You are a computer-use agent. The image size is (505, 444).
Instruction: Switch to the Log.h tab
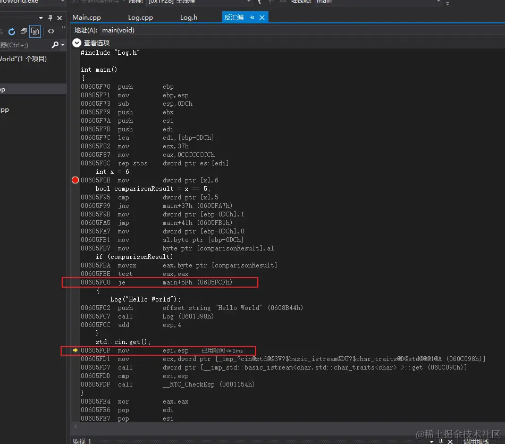click(x=188, y=18)
